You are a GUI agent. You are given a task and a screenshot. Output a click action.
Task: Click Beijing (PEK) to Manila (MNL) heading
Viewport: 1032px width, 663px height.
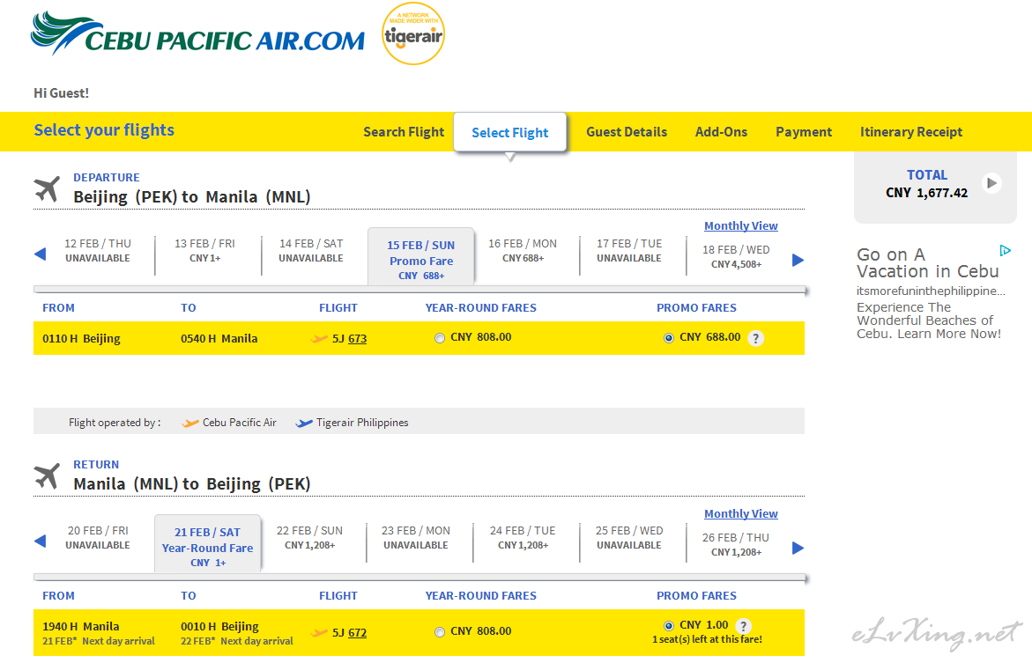(x=192, y=196)
